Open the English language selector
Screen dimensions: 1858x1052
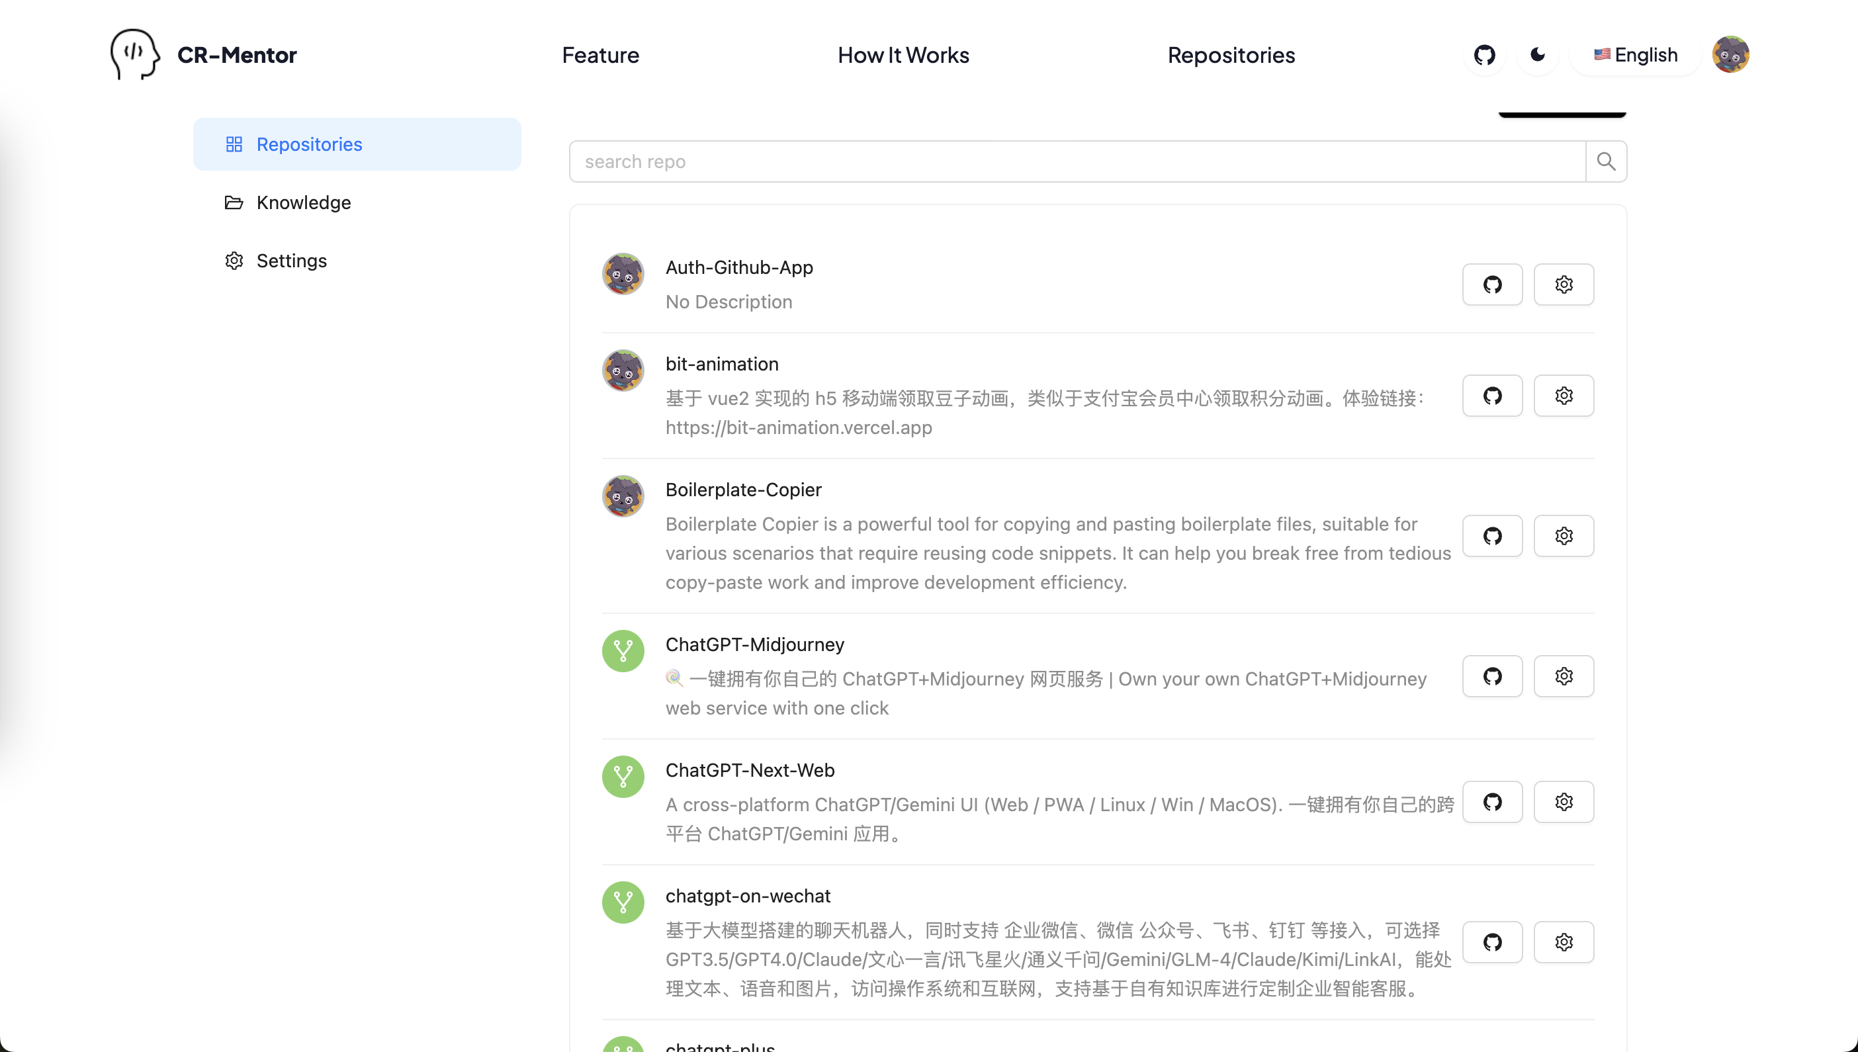(x=1636, y=55)
